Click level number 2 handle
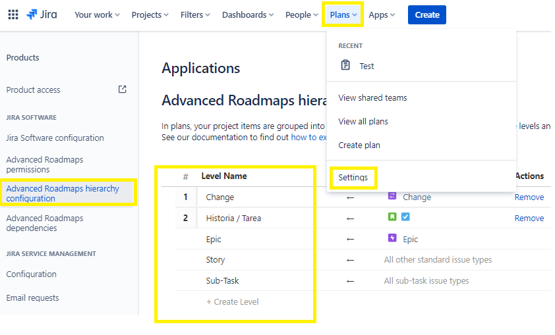 coord(185,219)
